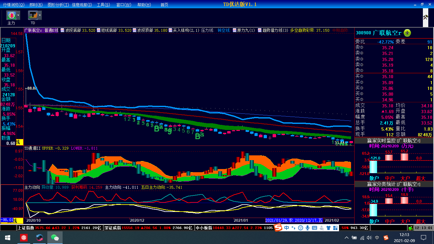The width and height of the screenshot is (434, 244).
Task: Open the emoji icon in Sogou bar
Action: 300,228
